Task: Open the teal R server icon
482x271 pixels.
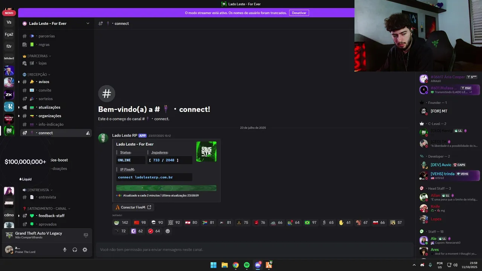Action: pos(9,107)
